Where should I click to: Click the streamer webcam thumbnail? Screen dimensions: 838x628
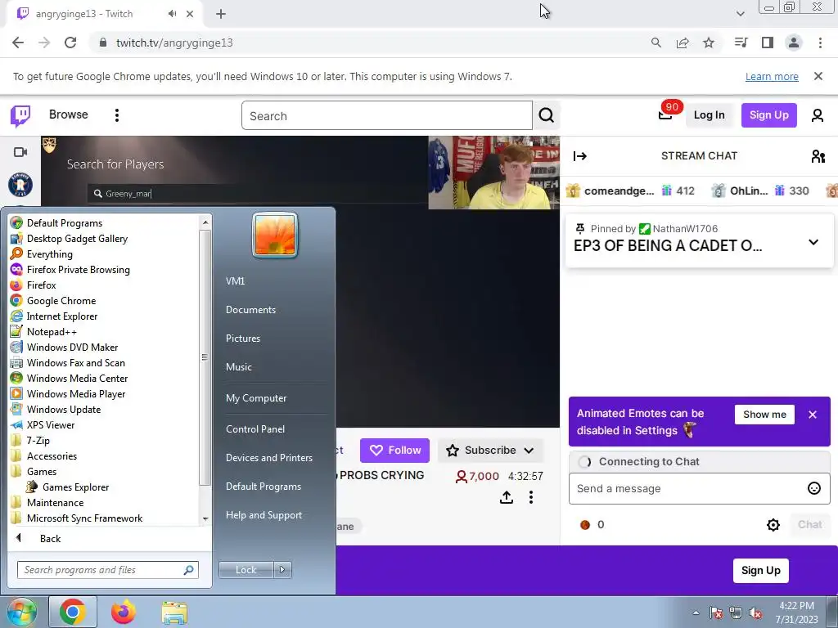(493, 173)
